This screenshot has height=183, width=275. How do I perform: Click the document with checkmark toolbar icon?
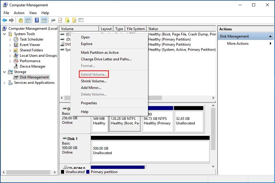point(60,20)
